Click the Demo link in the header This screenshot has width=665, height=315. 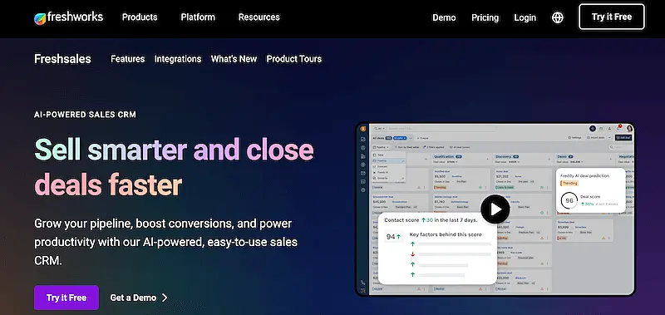[444, 17]
